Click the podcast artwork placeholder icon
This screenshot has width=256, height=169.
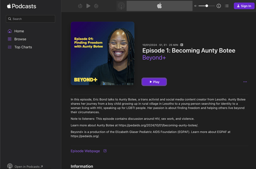tap(121, 6)
